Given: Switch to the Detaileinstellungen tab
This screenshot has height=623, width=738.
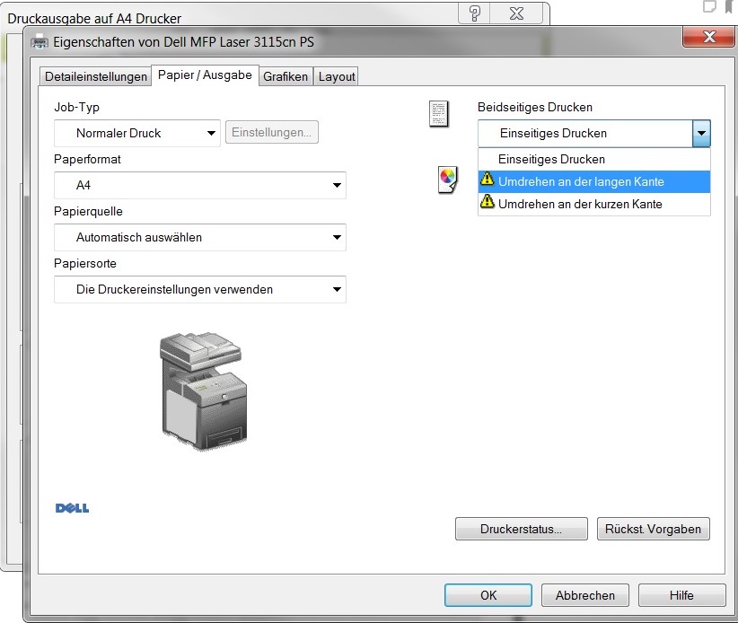Looking at the screenshot, I should (96, 76).
